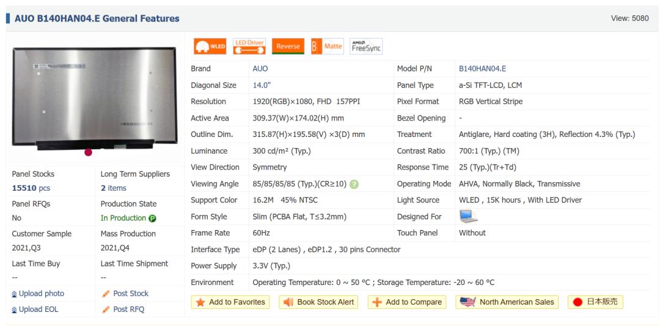Click the support color value 16.2M 45% NTSC
The image size is (660, 326).
(285, 200)
